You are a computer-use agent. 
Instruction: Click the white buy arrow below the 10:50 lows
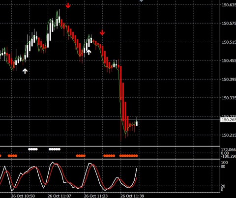click(25, 71)
